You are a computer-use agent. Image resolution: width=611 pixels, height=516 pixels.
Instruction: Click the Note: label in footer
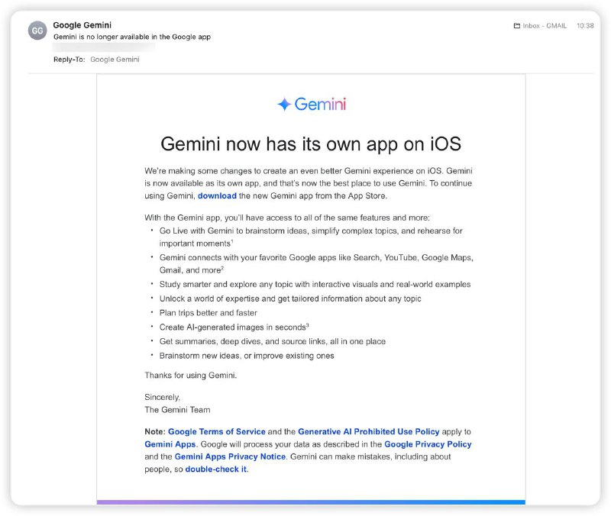coord(155,431)
